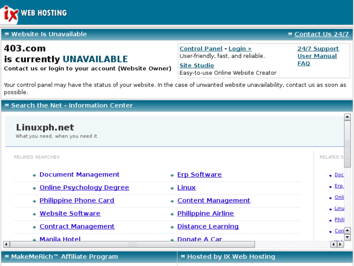Click the arrow bullet beside Online Psychology Degree
Screen dimensions: 354x266
point(34,188)
